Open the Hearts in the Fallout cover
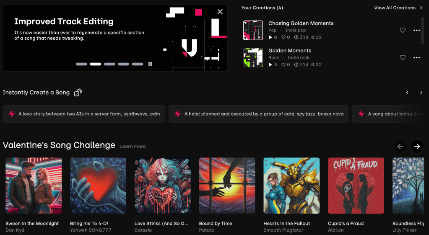This screenshot has width=429, height=235. coord(291,186)
